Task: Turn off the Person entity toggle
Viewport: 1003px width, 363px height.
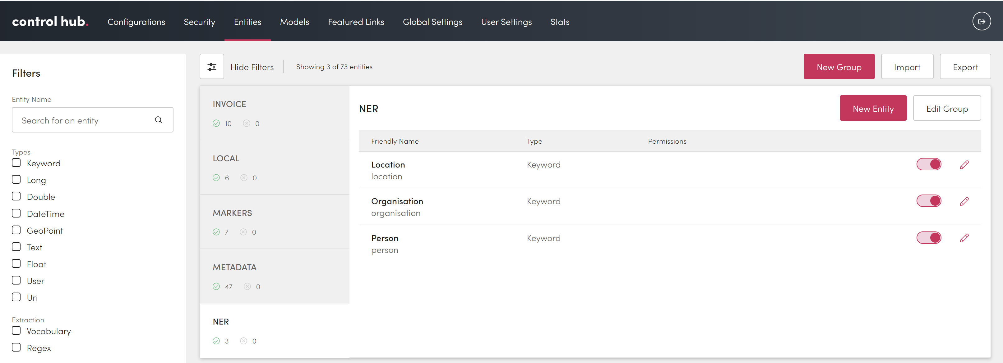Action: 929,238
